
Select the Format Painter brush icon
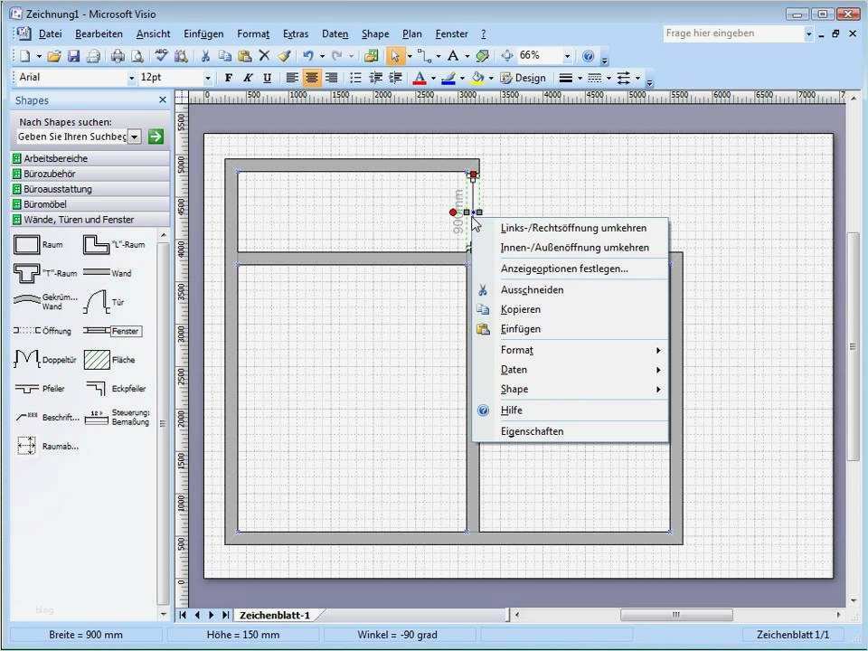click(x=285, y=56)
